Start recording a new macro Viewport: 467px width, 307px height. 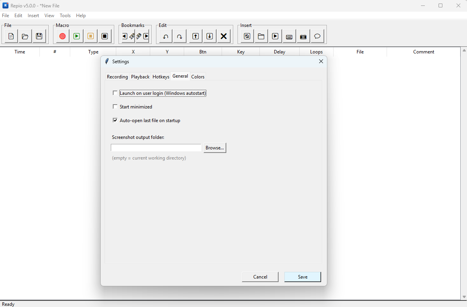[62, 36]
